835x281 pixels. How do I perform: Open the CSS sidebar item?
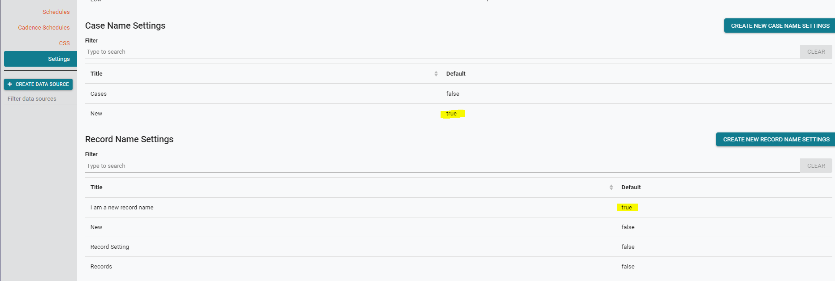click(x=64, y=43)
